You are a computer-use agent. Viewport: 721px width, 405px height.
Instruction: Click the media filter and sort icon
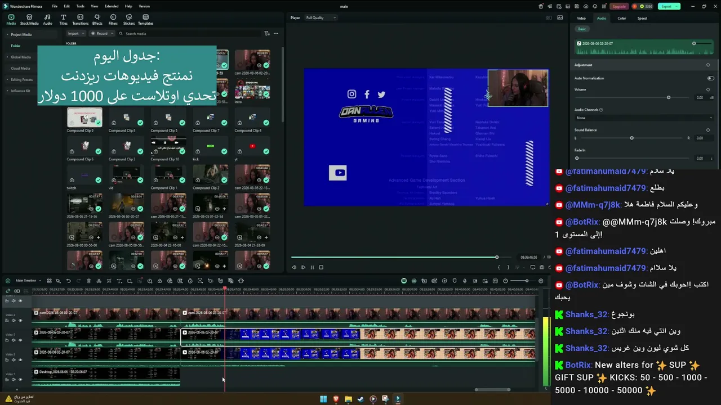[x=267, y=34]
